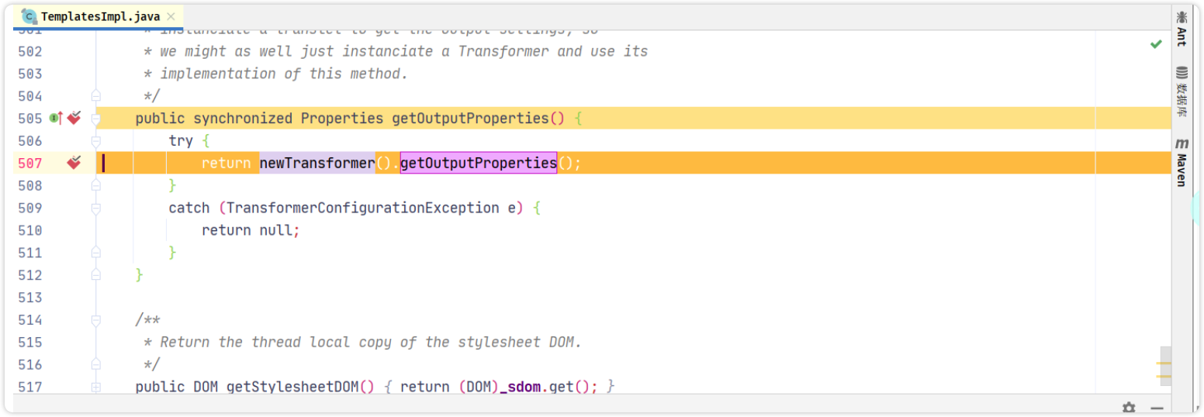Click the gear settings icon at bottom right

1129,408
